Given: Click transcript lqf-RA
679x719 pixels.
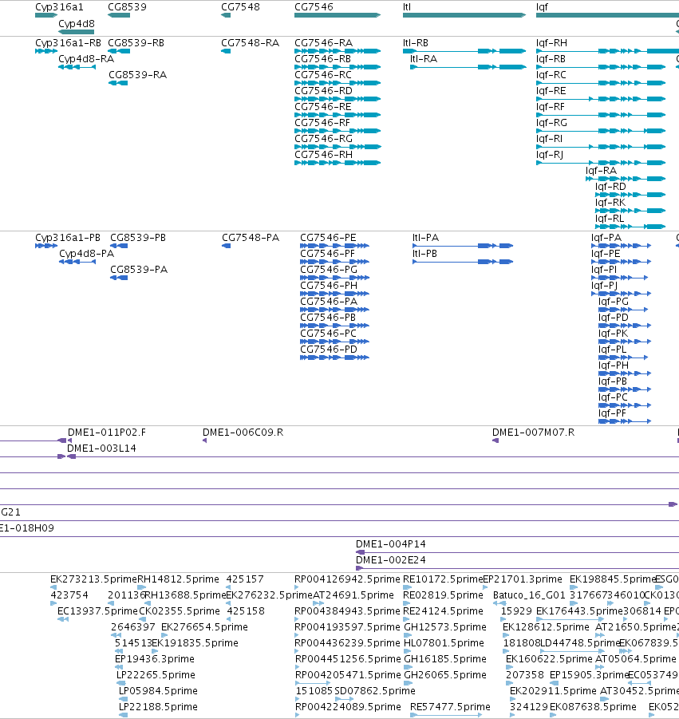Looking at the screenshot, I should 626,179.
